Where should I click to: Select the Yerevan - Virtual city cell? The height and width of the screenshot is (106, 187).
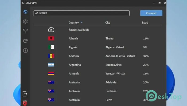[x=115, y=73]
